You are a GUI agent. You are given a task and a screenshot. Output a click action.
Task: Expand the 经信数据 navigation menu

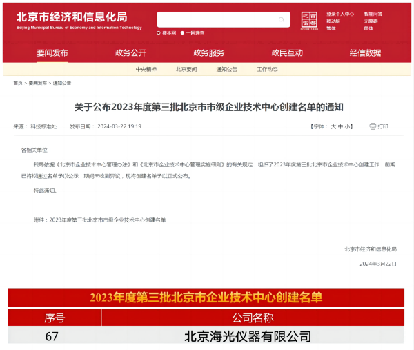coord(365,53)
